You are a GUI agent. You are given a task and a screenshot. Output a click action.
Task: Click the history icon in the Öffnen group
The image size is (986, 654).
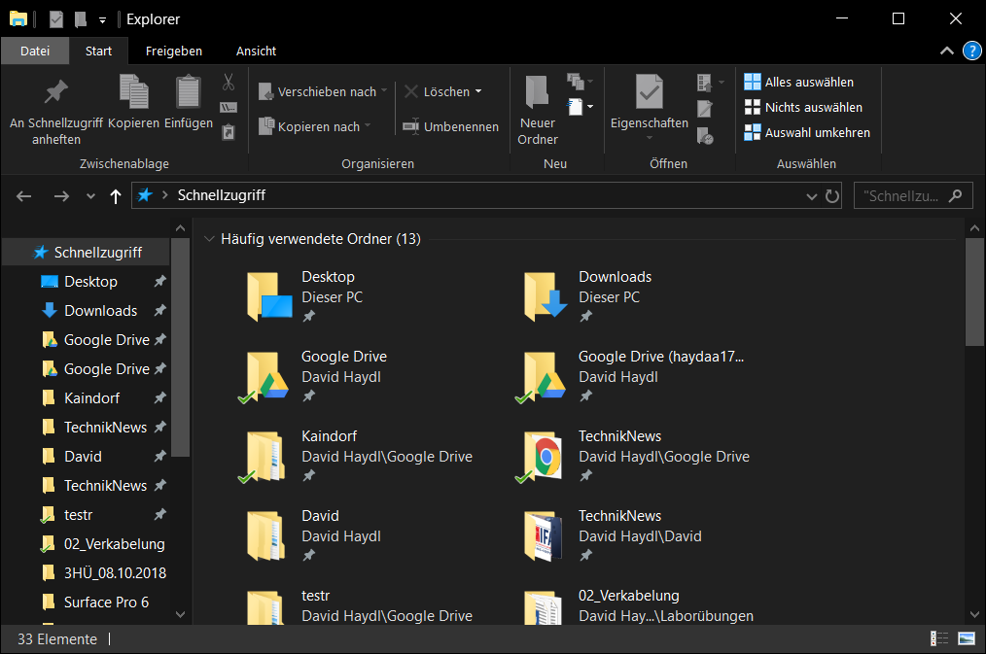tap(705, 135)
